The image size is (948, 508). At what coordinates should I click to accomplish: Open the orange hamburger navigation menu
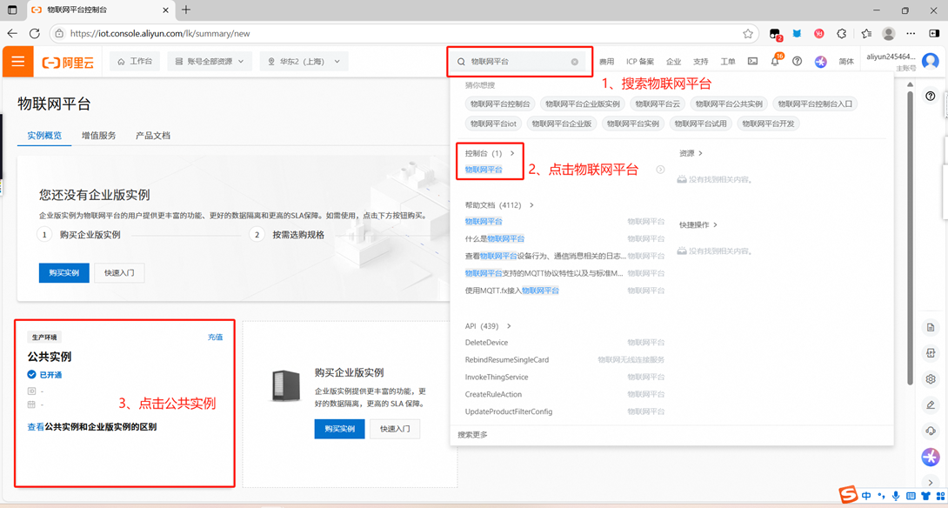(x=17, y=63)
